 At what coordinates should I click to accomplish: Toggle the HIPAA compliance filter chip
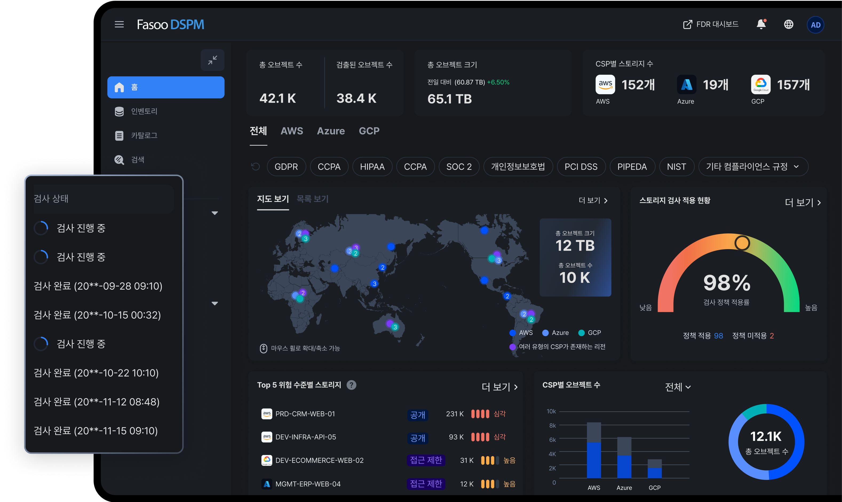click(372, 167)
